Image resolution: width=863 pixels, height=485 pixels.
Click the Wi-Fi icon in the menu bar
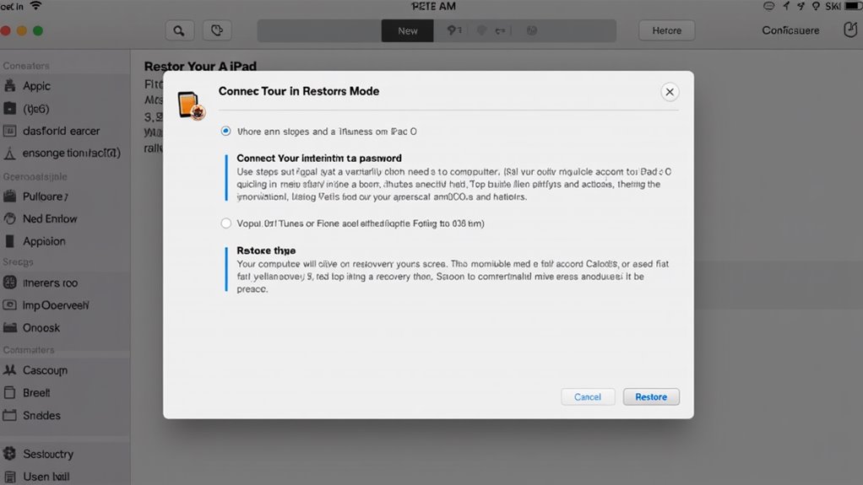[x=36, y=6]
